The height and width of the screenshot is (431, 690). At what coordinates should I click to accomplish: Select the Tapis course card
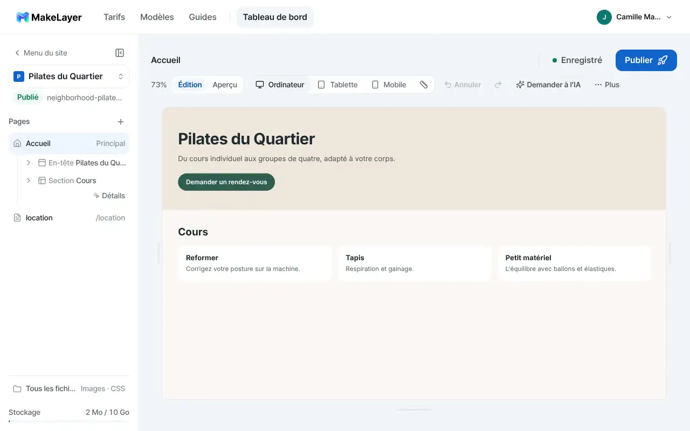[x=415, y=263]
